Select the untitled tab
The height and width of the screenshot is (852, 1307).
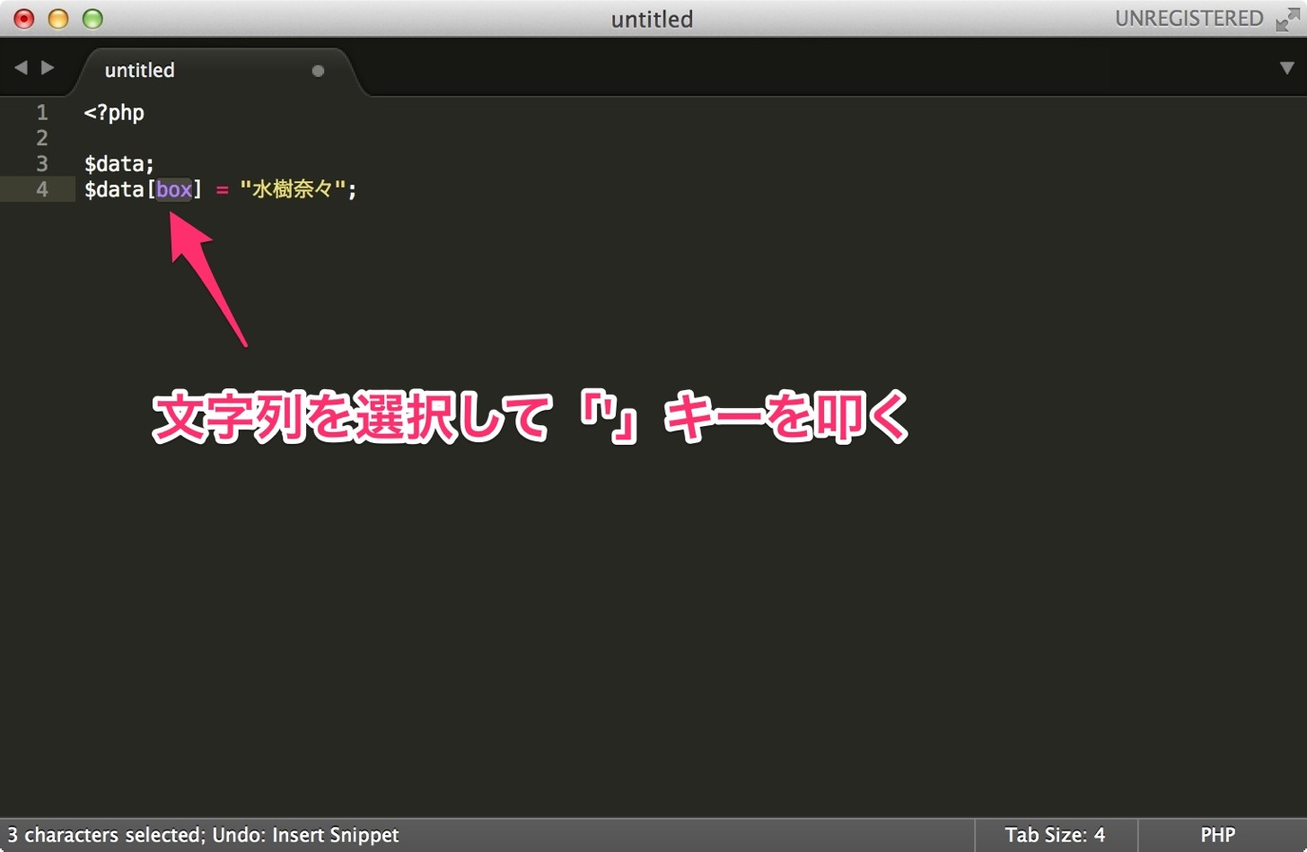216,71
